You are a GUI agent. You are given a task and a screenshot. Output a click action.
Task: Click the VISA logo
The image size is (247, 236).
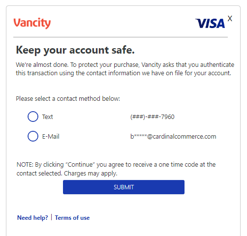210,24
